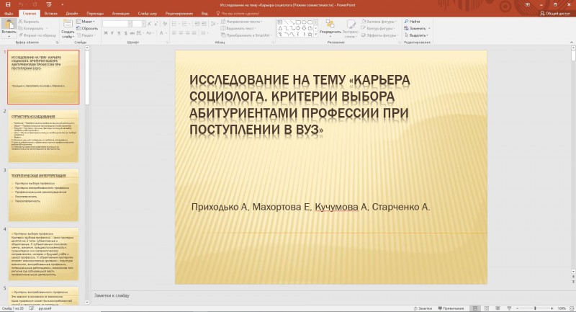Click the Создать слайд (New Slide) icon
The height and width of the screenshot is (312, 576).
click(x=68, y=24)
